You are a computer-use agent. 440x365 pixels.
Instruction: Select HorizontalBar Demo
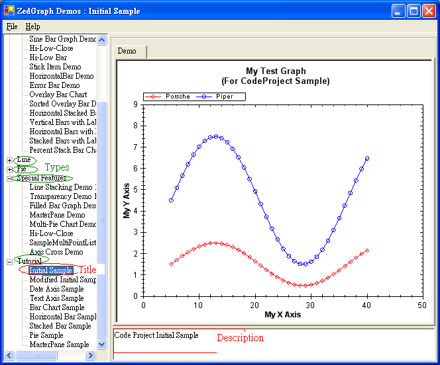click(x=62, y=76)
